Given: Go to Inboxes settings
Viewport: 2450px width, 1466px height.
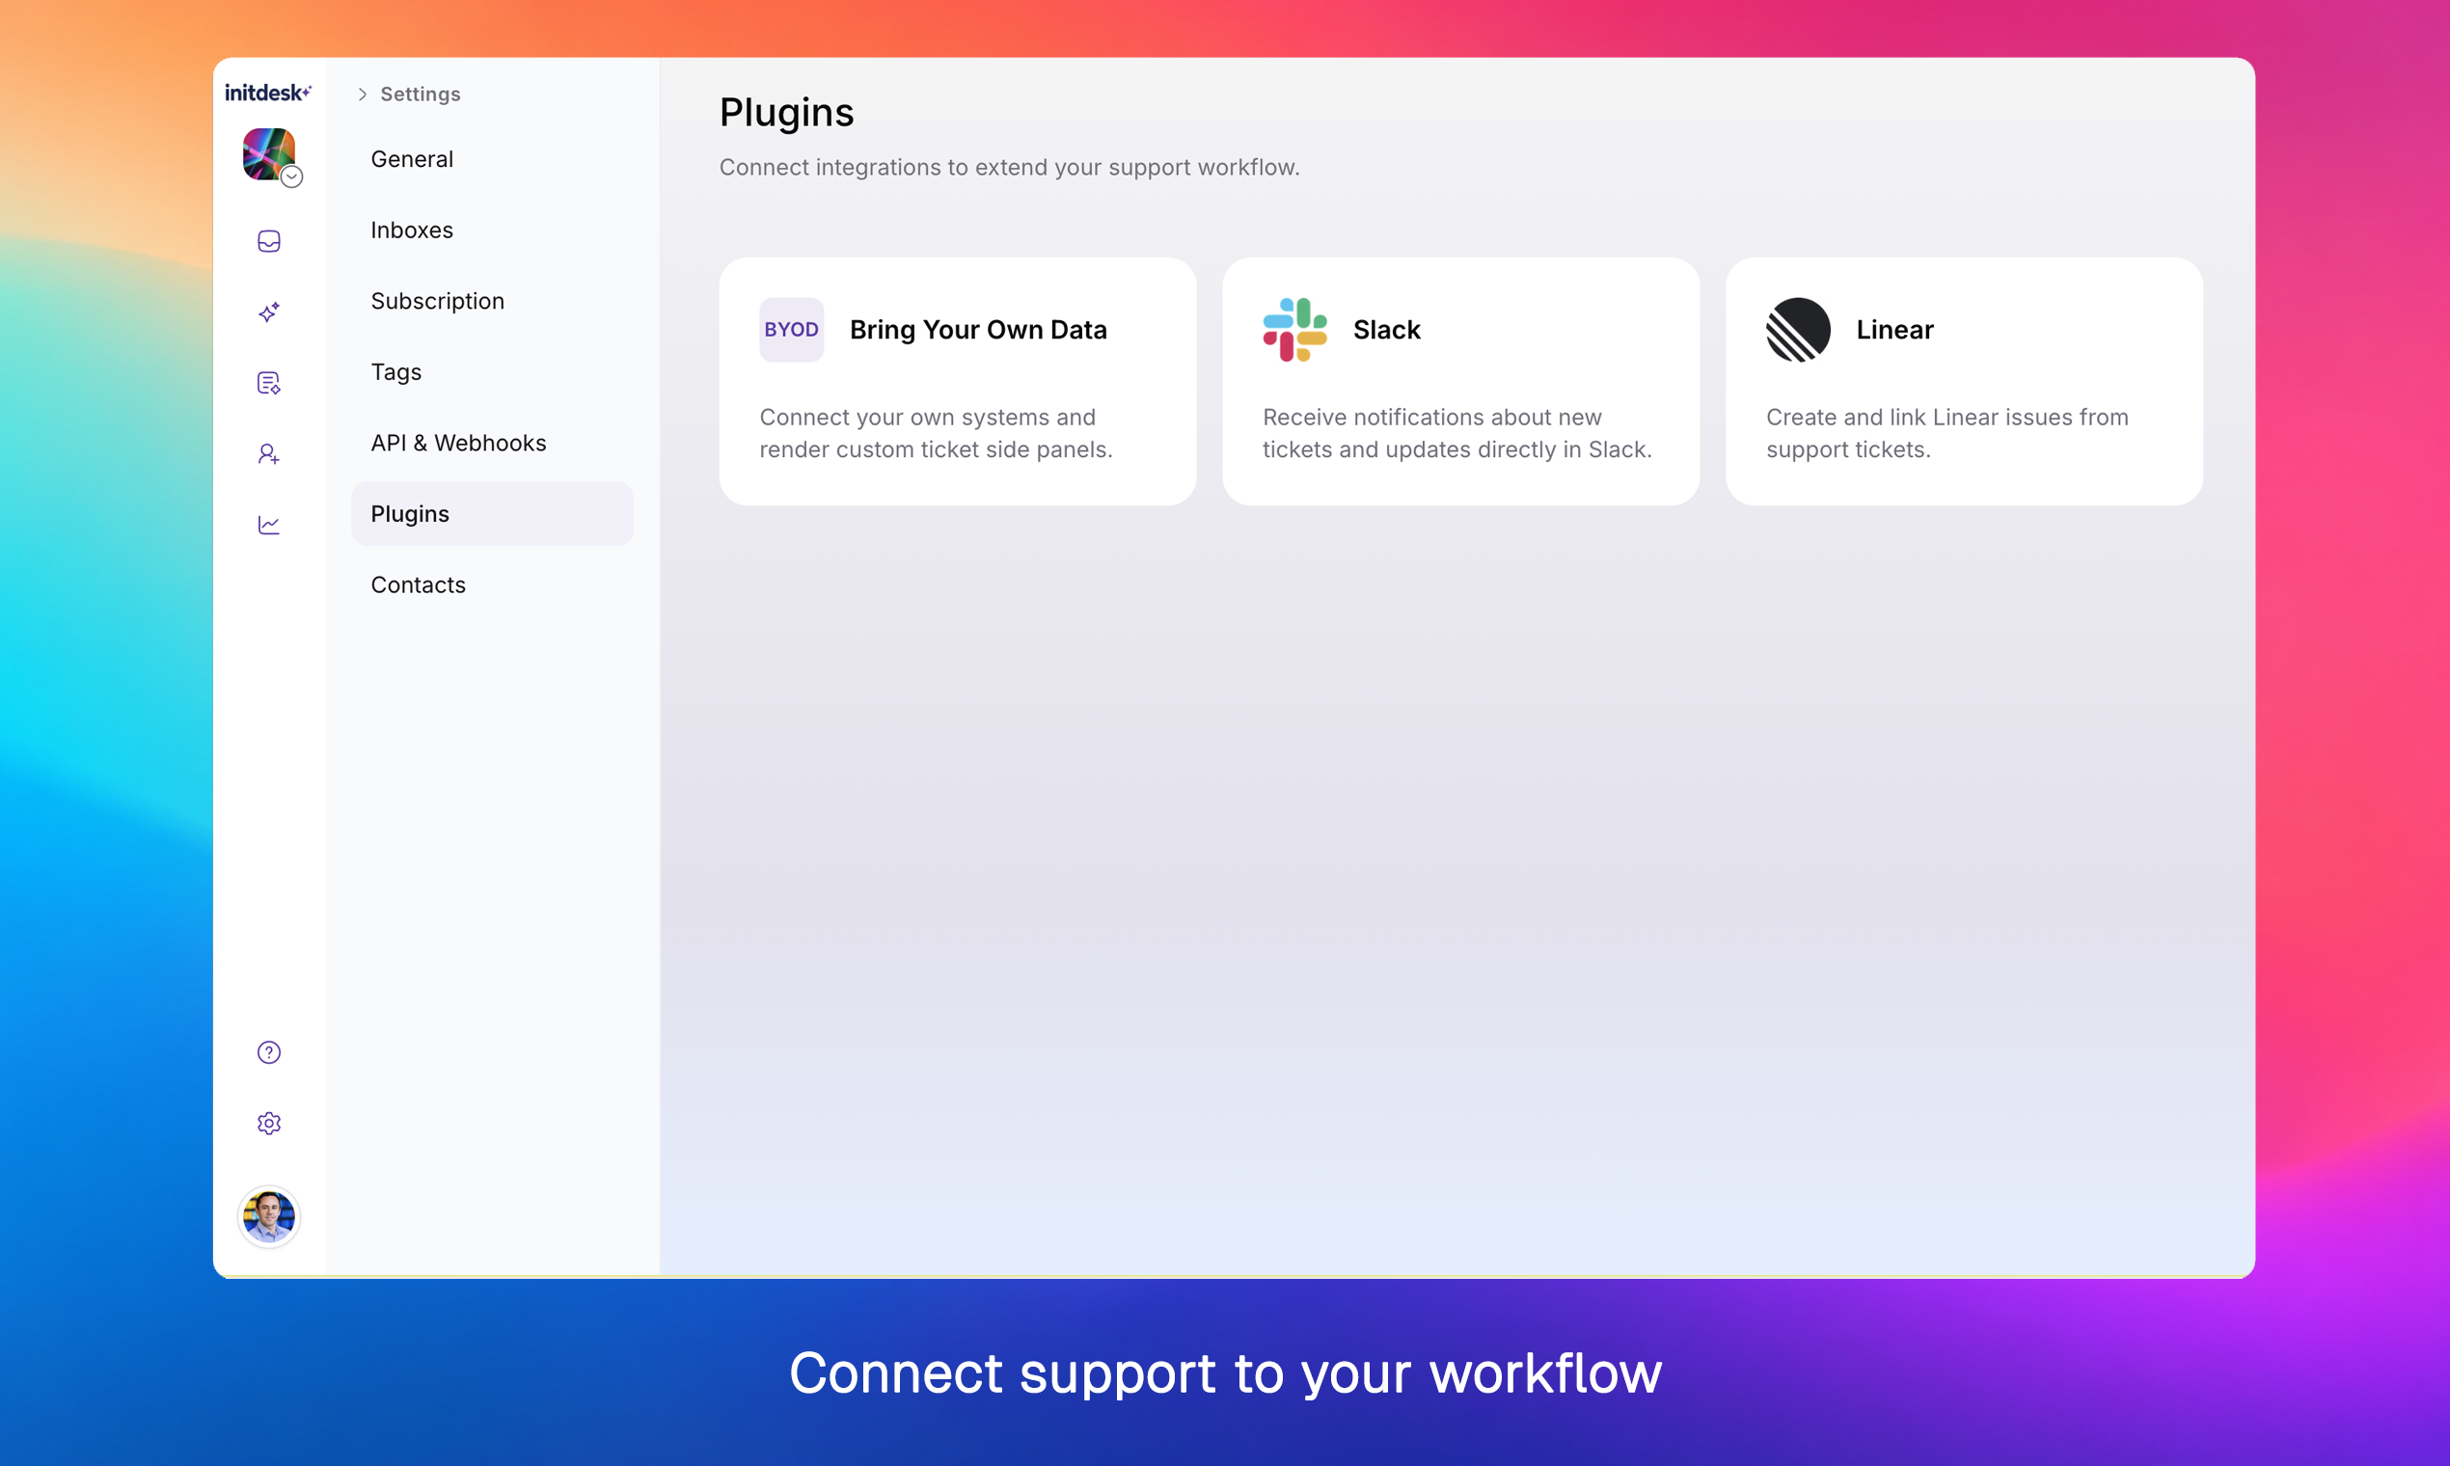Looking at the screenshot, I should (x=492, y=231).
